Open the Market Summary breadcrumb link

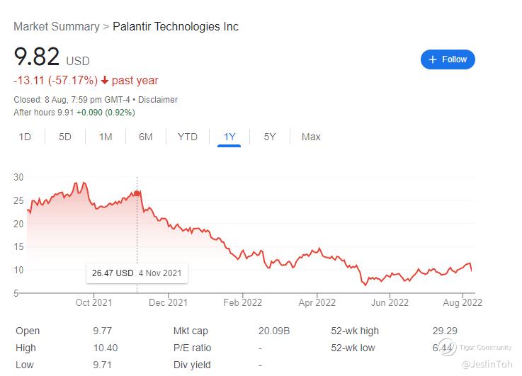[57, 27]
